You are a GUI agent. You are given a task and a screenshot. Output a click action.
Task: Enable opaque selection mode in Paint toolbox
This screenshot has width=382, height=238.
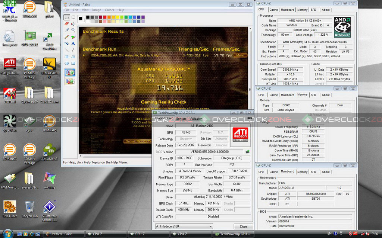coord(70,73)
